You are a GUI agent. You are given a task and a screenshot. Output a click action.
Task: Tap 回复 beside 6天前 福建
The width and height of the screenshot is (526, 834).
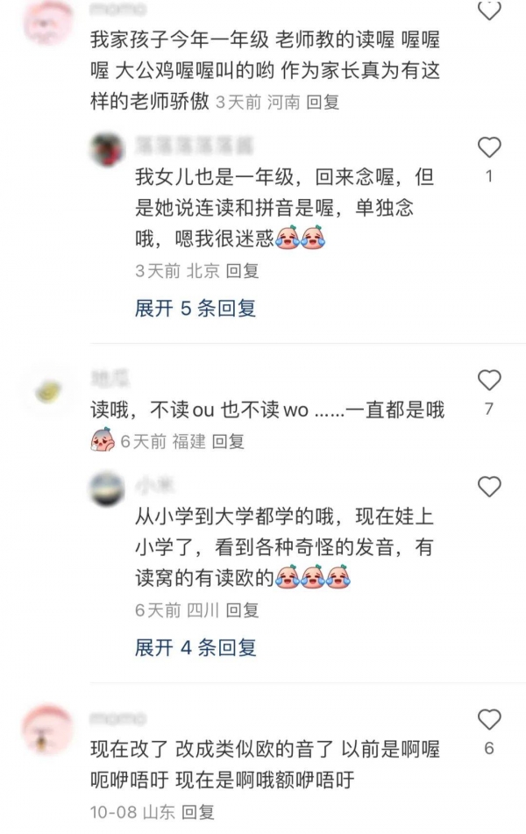click(x=228, y=441)
